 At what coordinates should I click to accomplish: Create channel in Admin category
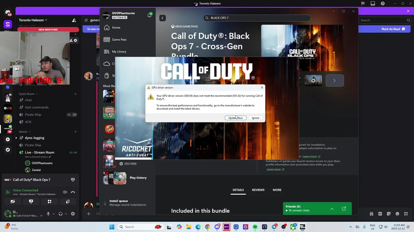point(75,132)
